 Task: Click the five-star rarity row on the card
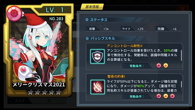(45, 92)
